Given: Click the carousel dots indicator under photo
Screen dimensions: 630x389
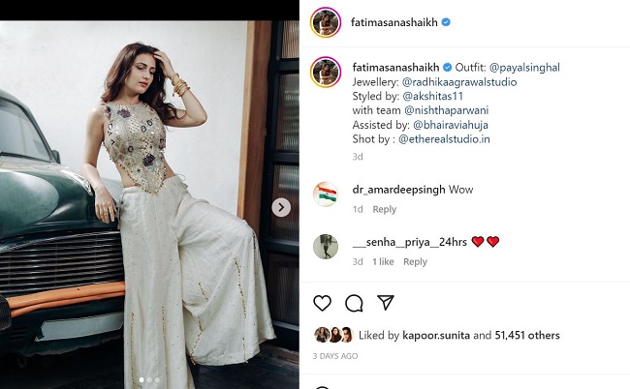Looking at the screenshot, I should 148,380.
